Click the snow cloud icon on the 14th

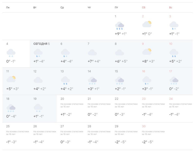[92, 80]
